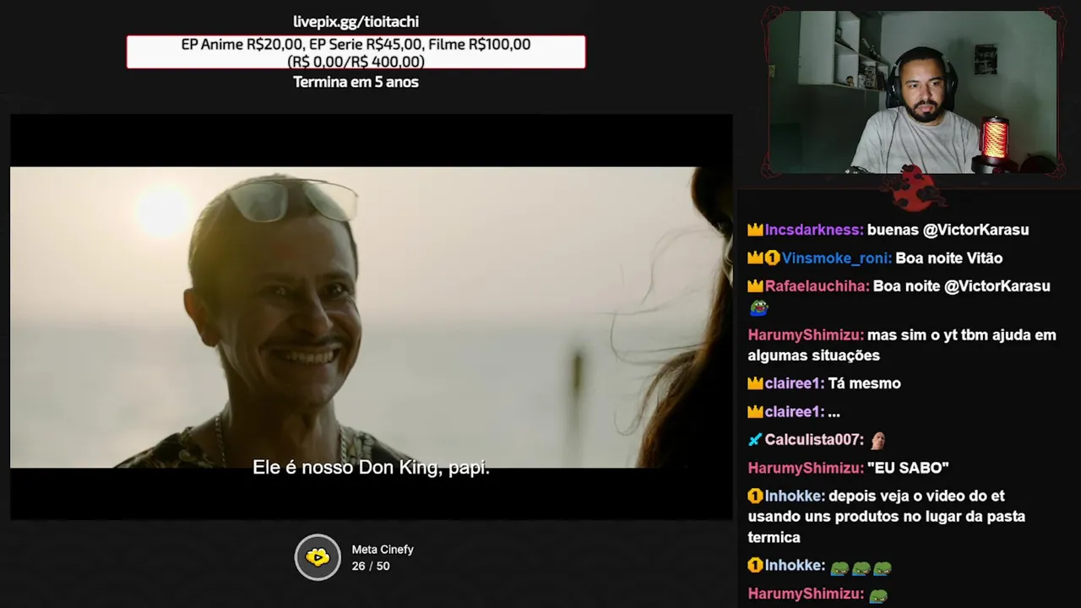Click number-1 badge beside Inhokke's 'depois veja' message

coord(755,496)
